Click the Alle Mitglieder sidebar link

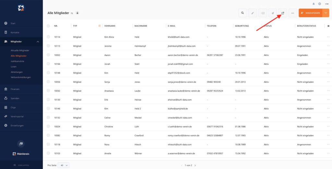tap(18, 56)
